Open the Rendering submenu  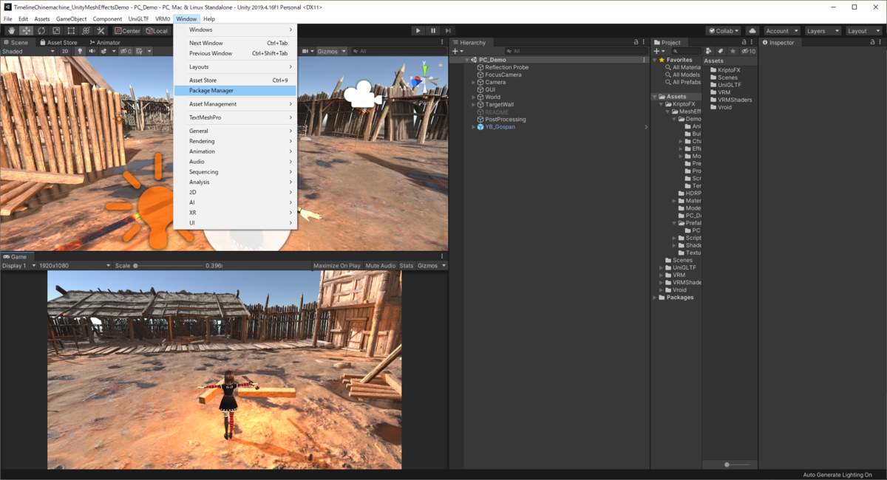[x=235, y=141]
